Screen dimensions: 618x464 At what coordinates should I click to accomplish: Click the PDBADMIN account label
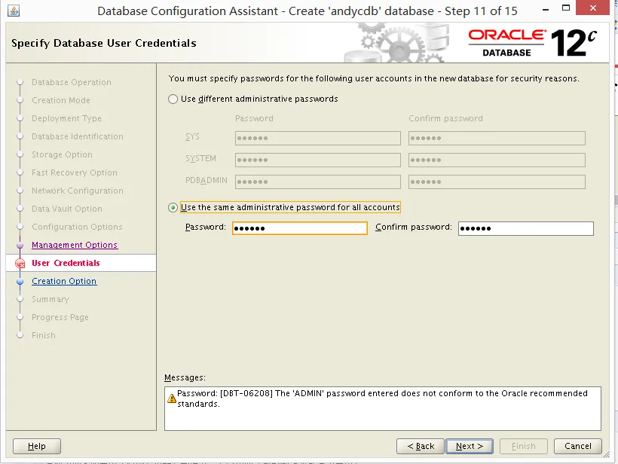(x=207, y=180)
